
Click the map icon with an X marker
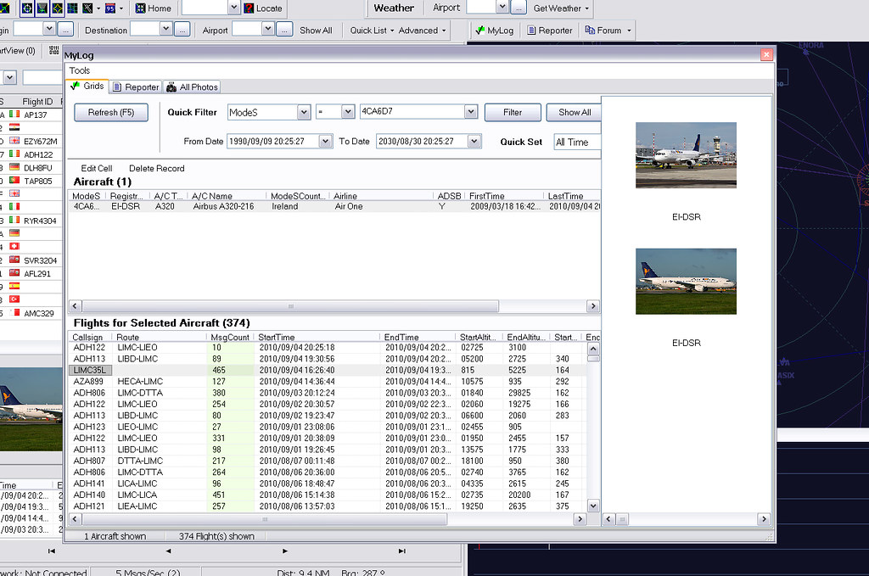(87, 8)
